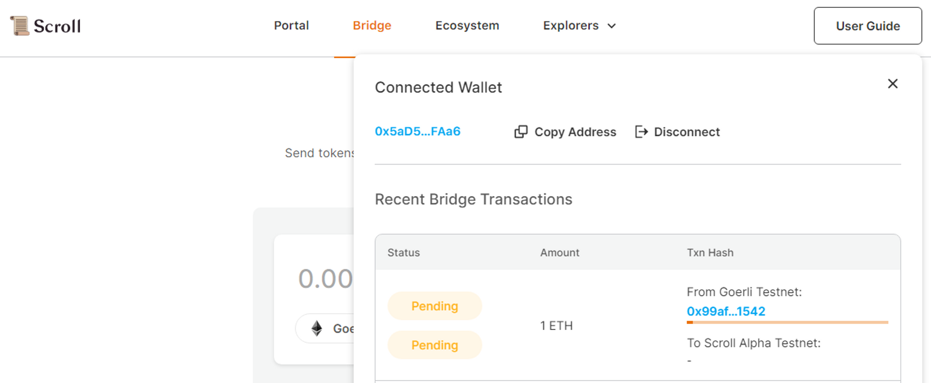Expand the Explorers dropdown chevron

pyautogui.click(x=612, y=26)
